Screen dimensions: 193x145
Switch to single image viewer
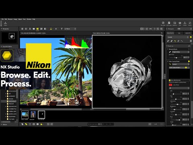click(34, 29)
